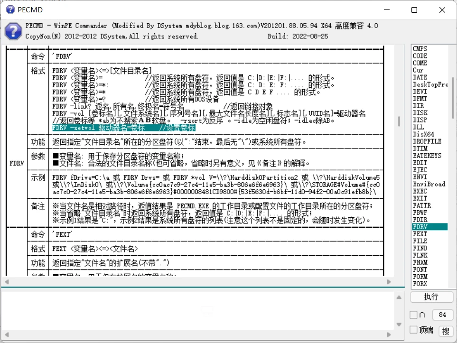Image resolution: width=457 pixels, height=343 pixels.
Task: Click the highlighted 'FDRV -setvol' line
Action: pos(124,128)
